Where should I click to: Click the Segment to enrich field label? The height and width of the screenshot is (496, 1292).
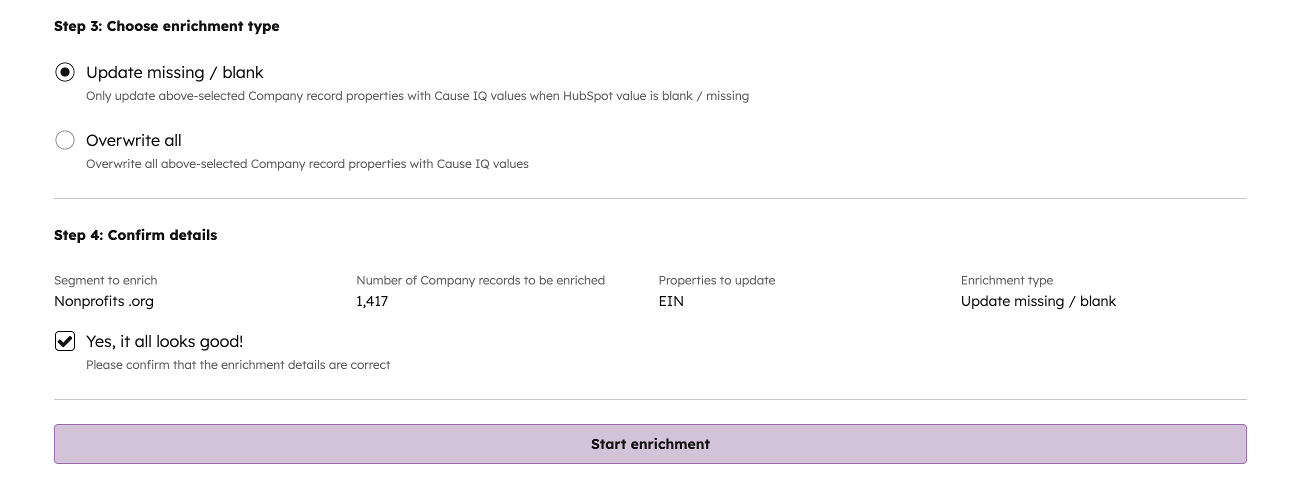pyautogui.click(x=105, y=280)
